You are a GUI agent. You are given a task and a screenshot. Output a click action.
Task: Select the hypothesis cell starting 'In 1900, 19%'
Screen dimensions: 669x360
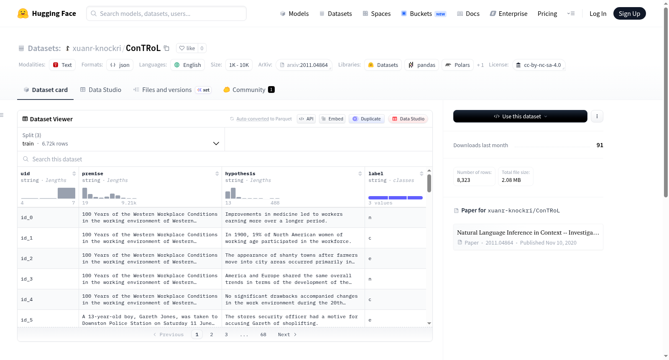(x=293, y=238)
